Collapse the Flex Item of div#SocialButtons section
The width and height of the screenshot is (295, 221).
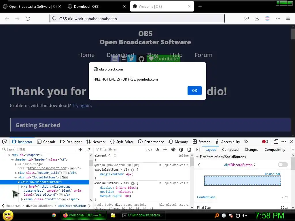tap(197, 157)
